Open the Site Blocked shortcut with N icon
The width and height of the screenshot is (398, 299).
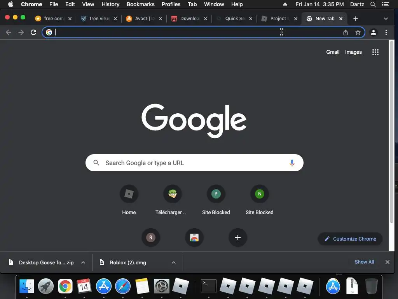click(259, 200)
